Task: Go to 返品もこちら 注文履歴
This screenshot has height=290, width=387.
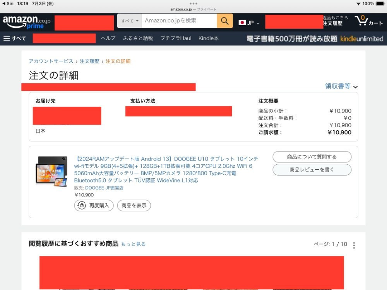Action: tap(336, 20)
